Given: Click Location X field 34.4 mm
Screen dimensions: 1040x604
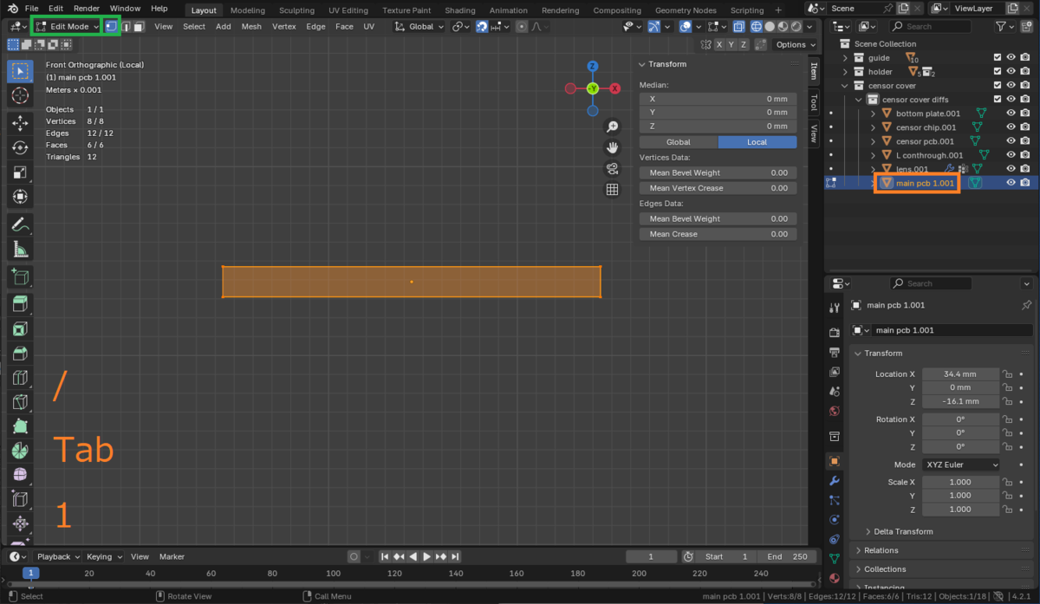Looking at the screenshot, I should click(x=960, y=374).
